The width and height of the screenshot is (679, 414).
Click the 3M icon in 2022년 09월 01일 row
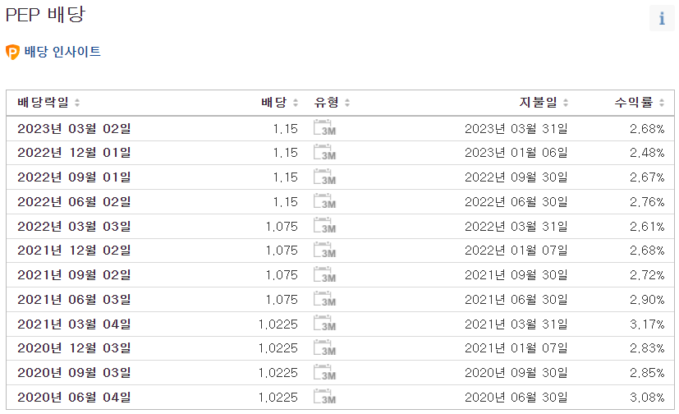(x=325, y=177)
